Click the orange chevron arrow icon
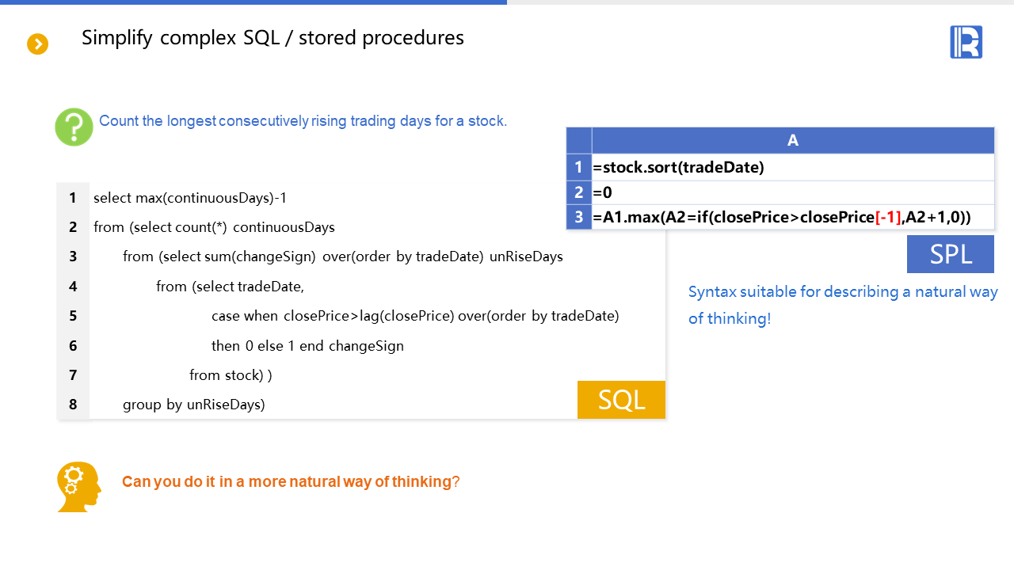This screenshot has width=1014, height=570. [37, 44]
